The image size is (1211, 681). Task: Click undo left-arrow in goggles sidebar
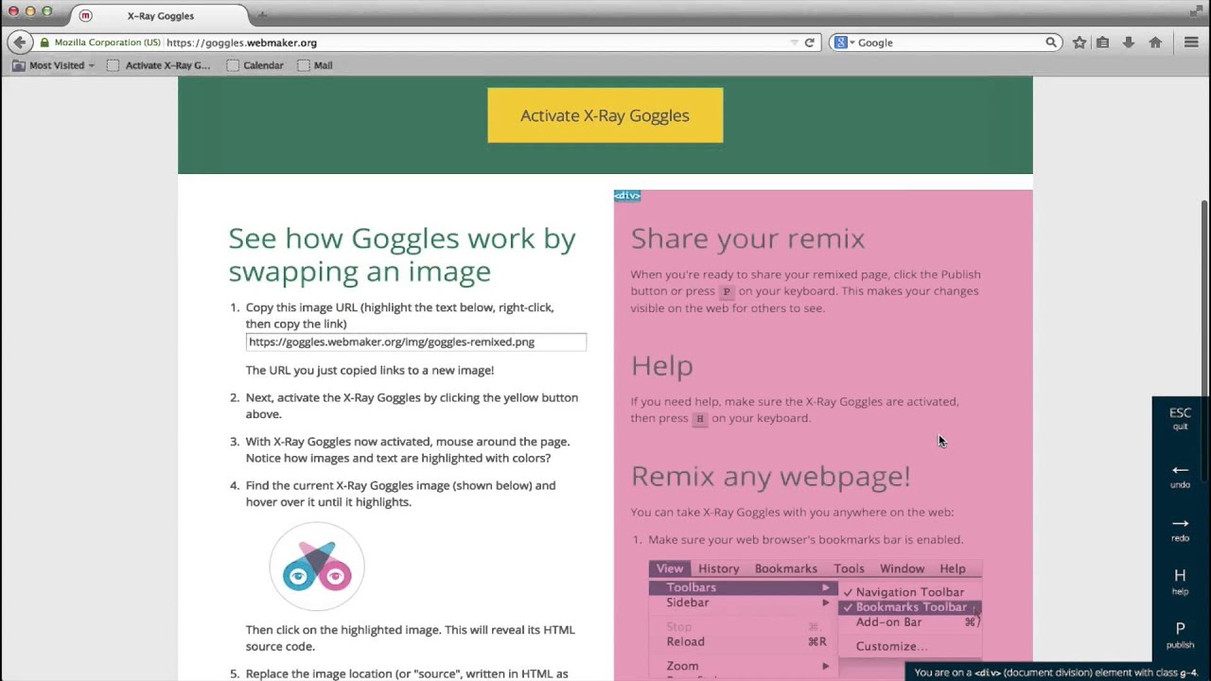1180,476
